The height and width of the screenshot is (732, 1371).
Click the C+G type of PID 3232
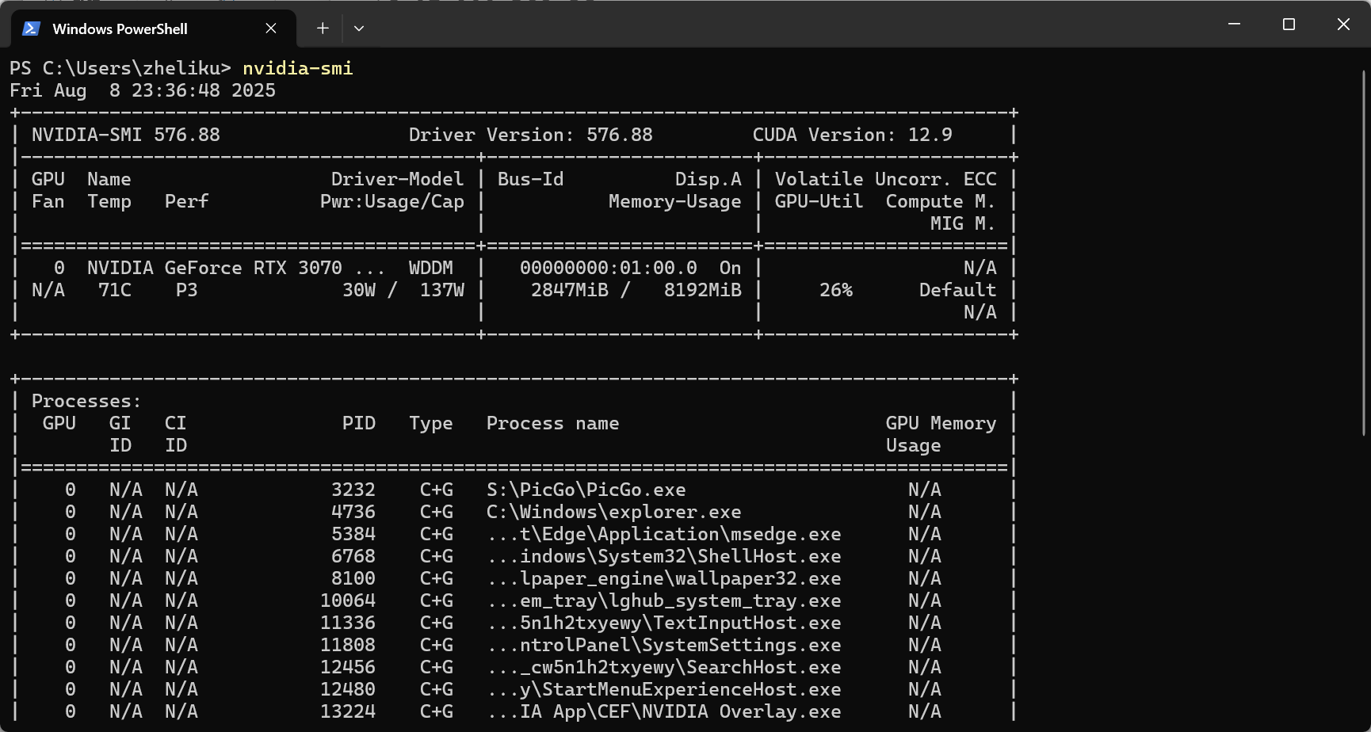point(437,490)
